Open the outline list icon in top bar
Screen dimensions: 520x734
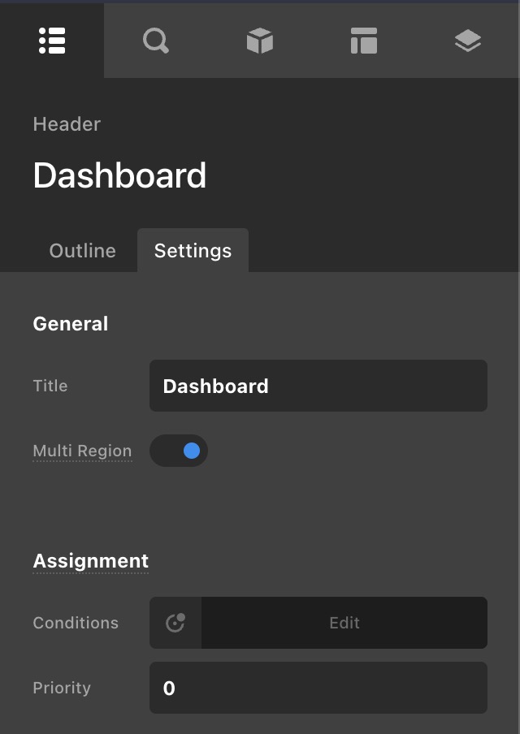[52, 41]
